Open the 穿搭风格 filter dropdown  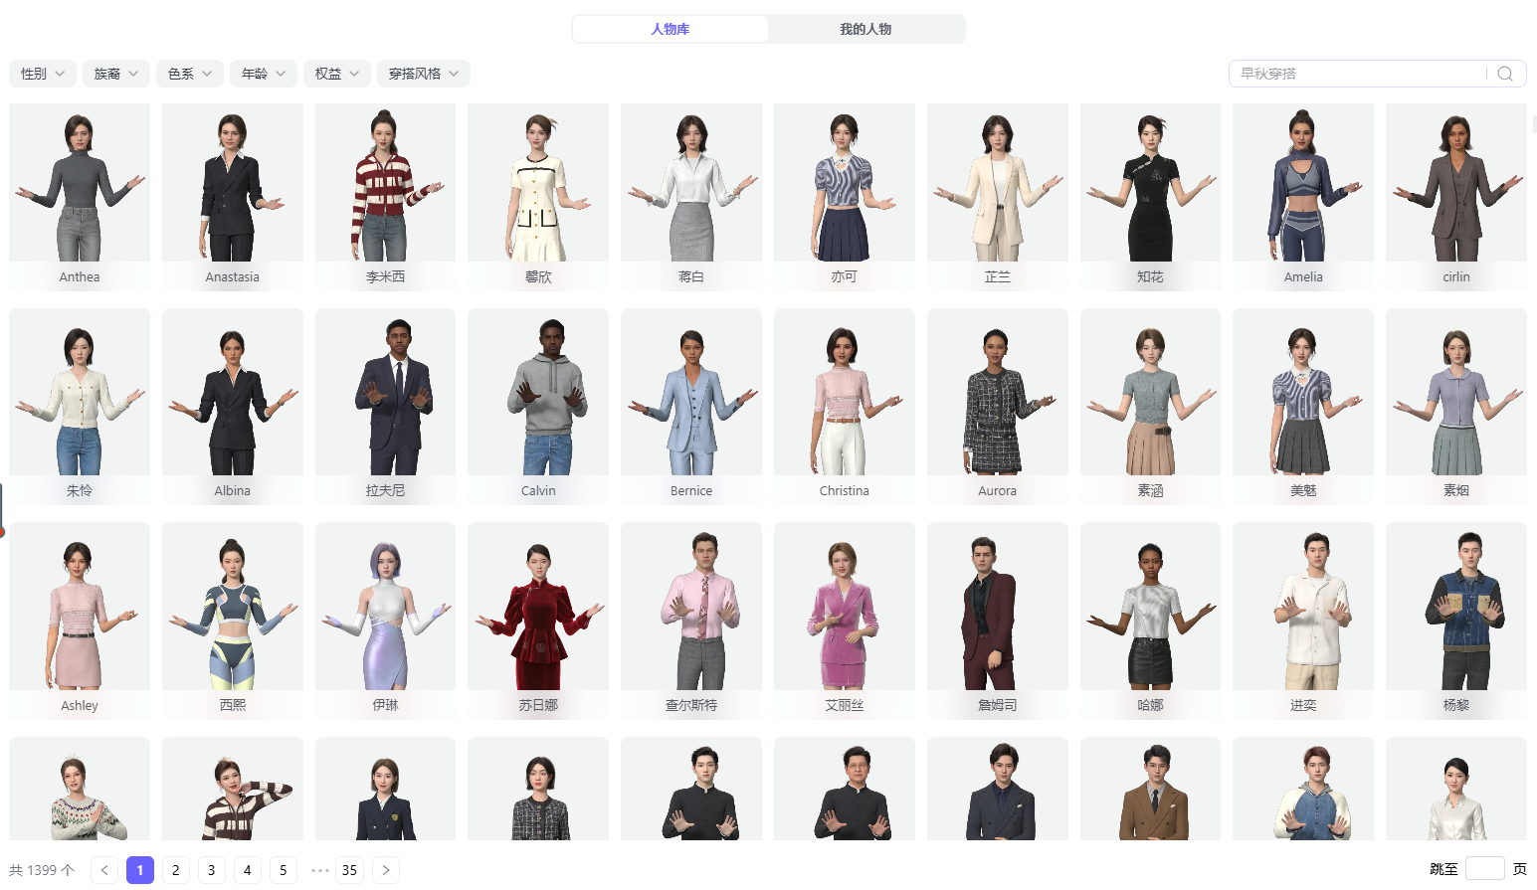(x=424, y=74)
